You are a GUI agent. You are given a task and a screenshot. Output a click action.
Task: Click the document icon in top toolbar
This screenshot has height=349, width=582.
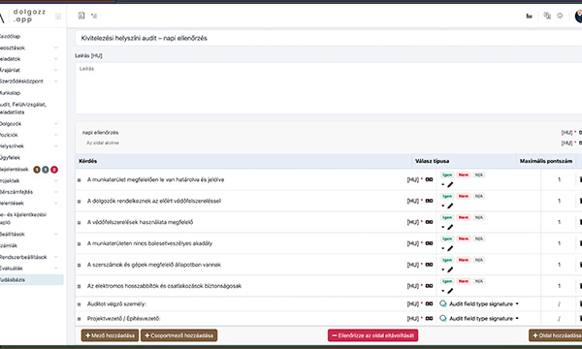(x=81, y=16)
